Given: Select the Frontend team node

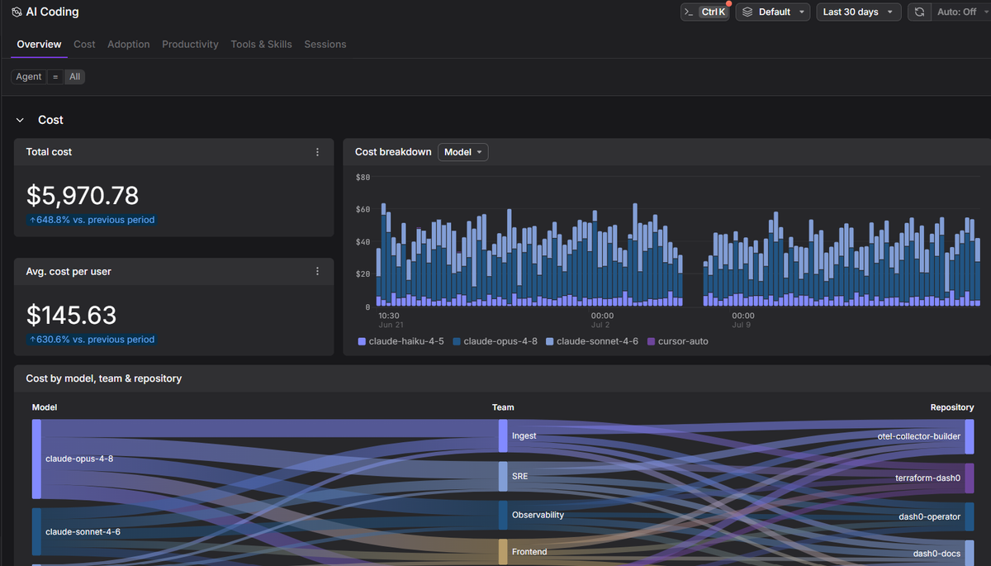Looking at the screenshot, I should coord(503,552).
